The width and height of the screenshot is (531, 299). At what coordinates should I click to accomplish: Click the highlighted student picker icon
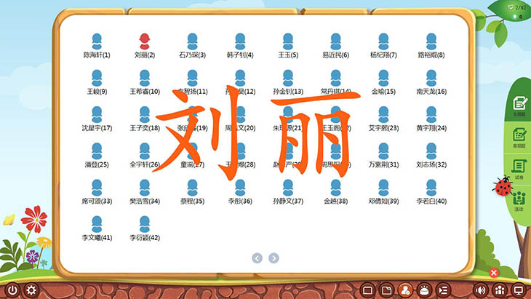[405, 290]
